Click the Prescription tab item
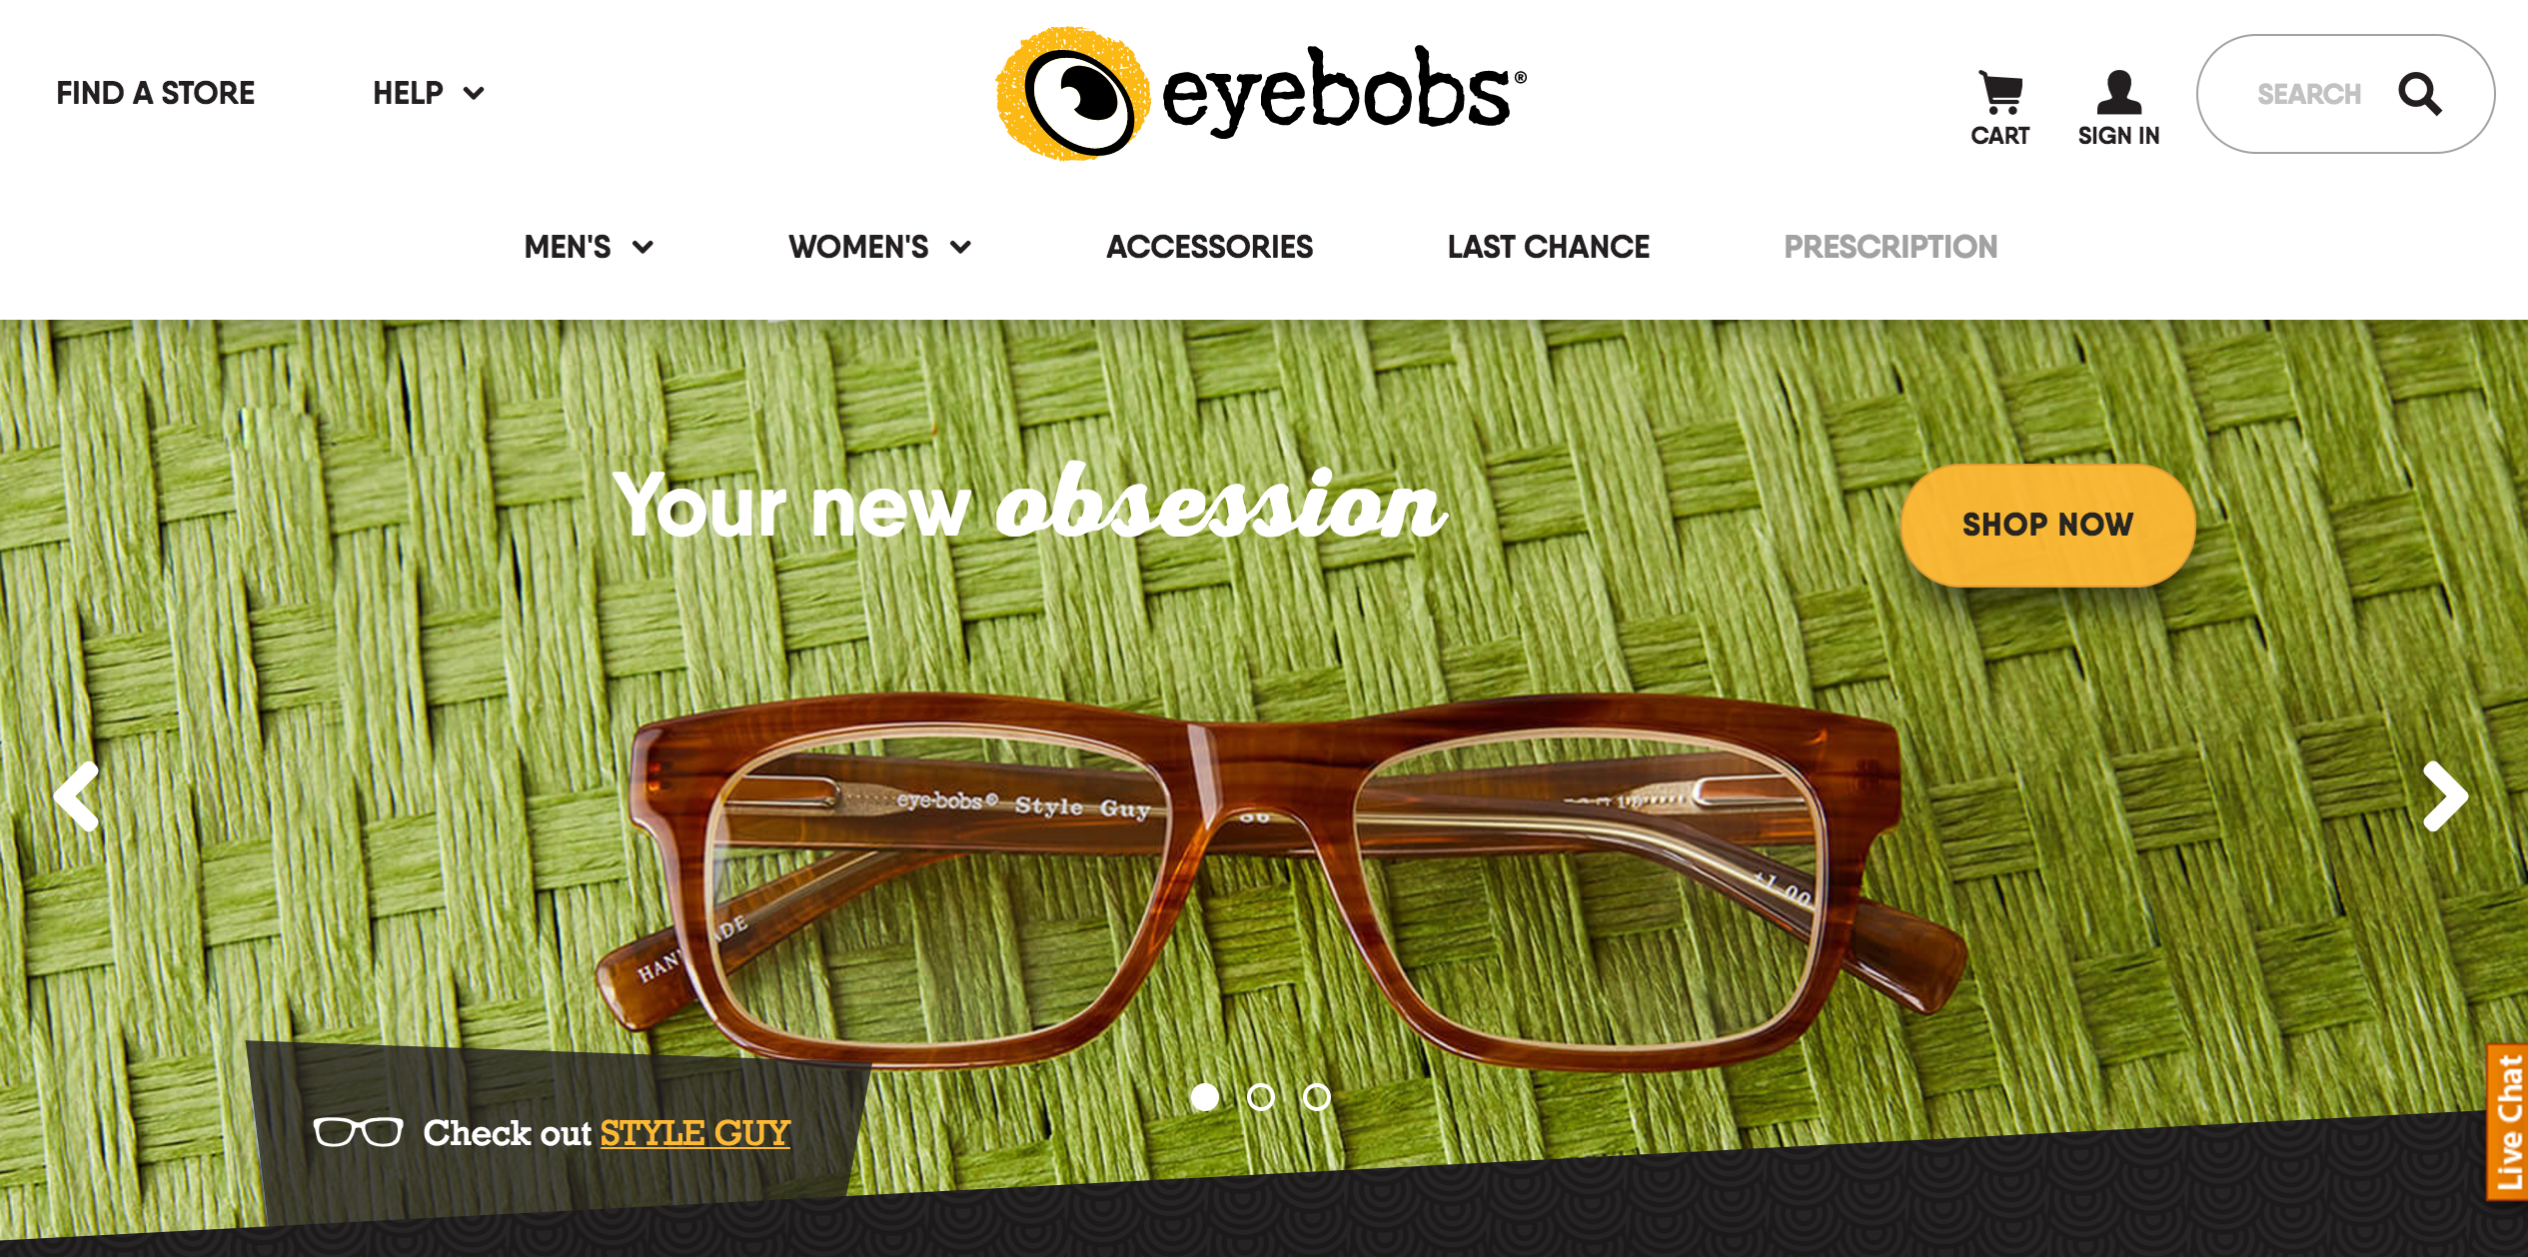2528x1257 pixels. click(1890, 245)
